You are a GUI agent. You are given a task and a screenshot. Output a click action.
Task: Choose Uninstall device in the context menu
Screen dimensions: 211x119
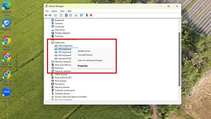pos(85,55)
